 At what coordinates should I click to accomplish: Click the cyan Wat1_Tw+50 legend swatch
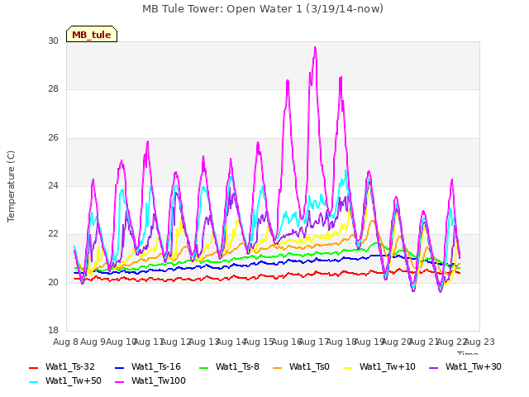(x=33, y=382)
